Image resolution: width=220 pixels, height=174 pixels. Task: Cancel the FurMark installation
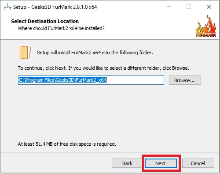click(x=198, y=163)
